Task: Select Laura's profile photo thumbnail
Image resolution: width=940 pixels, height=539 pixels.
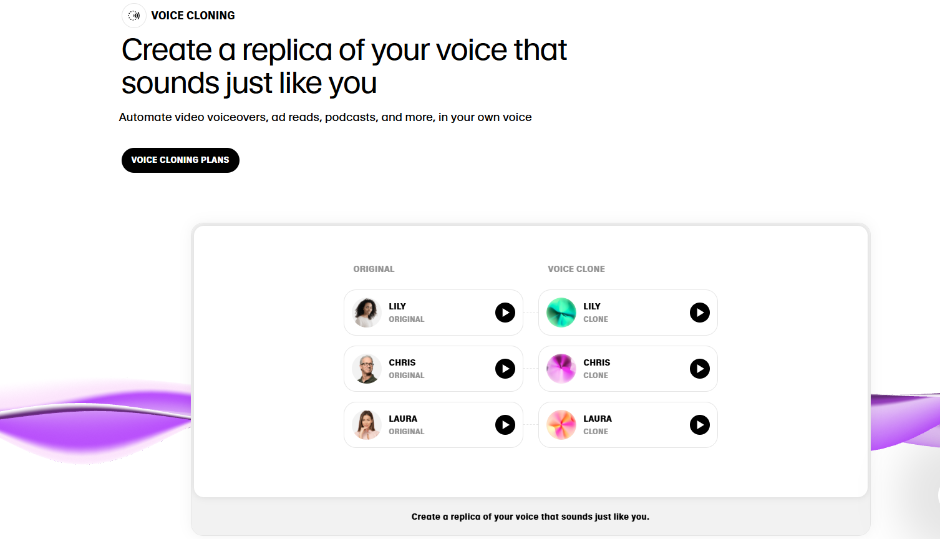Action: (366, 425)
